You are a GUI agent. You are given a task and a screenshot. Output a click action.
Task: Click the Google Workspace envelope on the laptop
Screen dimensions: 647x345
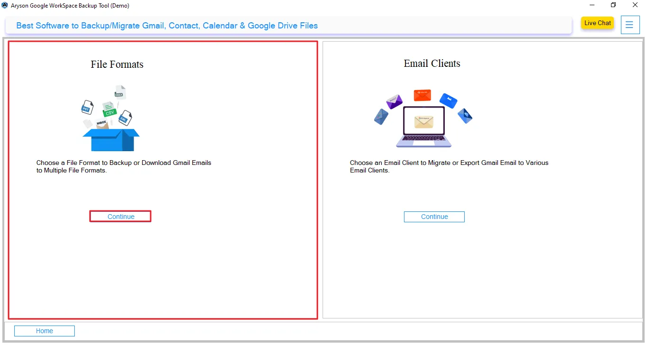point(423,122)
